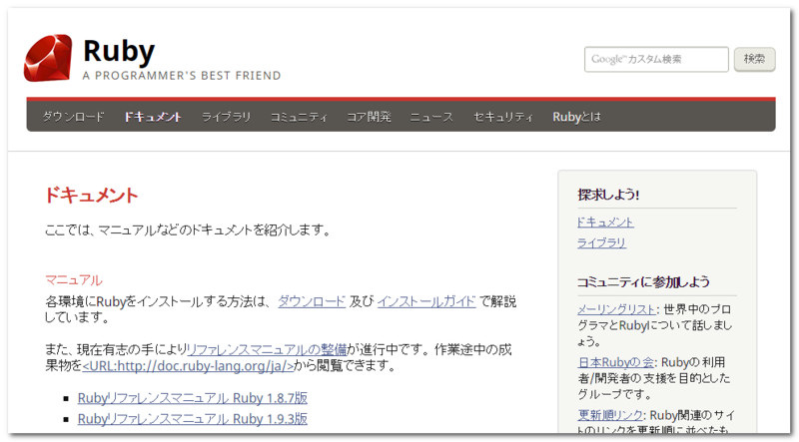Open the インストールガイド link

coord(426,301)
